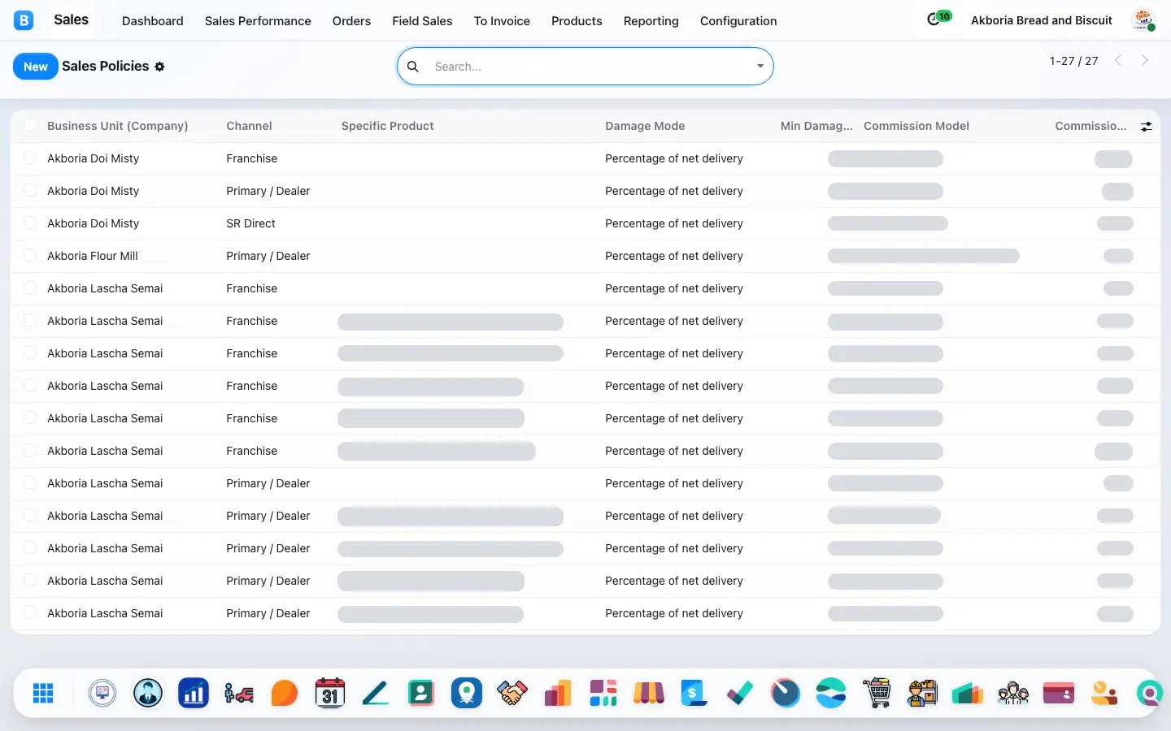Screen dimensions: 1171x731
Task: Open the man with red car app icon
Action: (239, 693)
